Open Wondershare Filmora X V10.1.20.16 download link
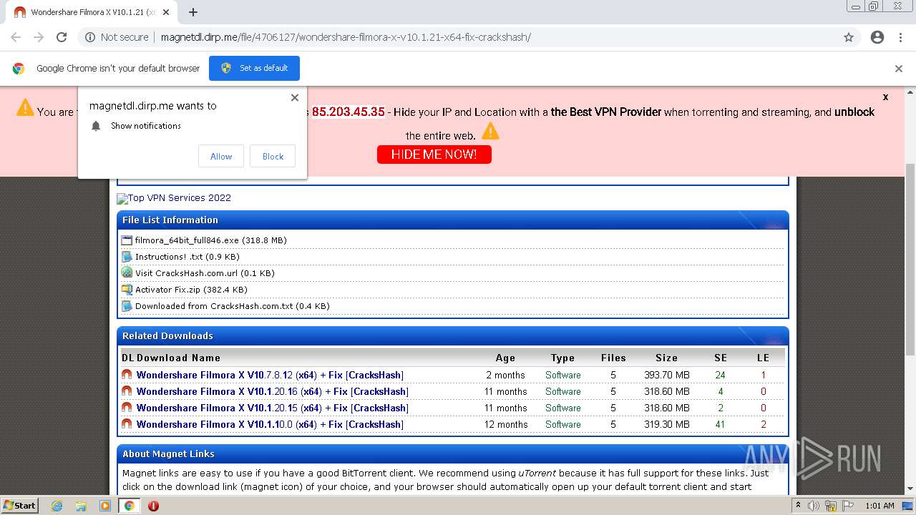The width and height of the screenshot is (916, 515). [x=273, y=391]
